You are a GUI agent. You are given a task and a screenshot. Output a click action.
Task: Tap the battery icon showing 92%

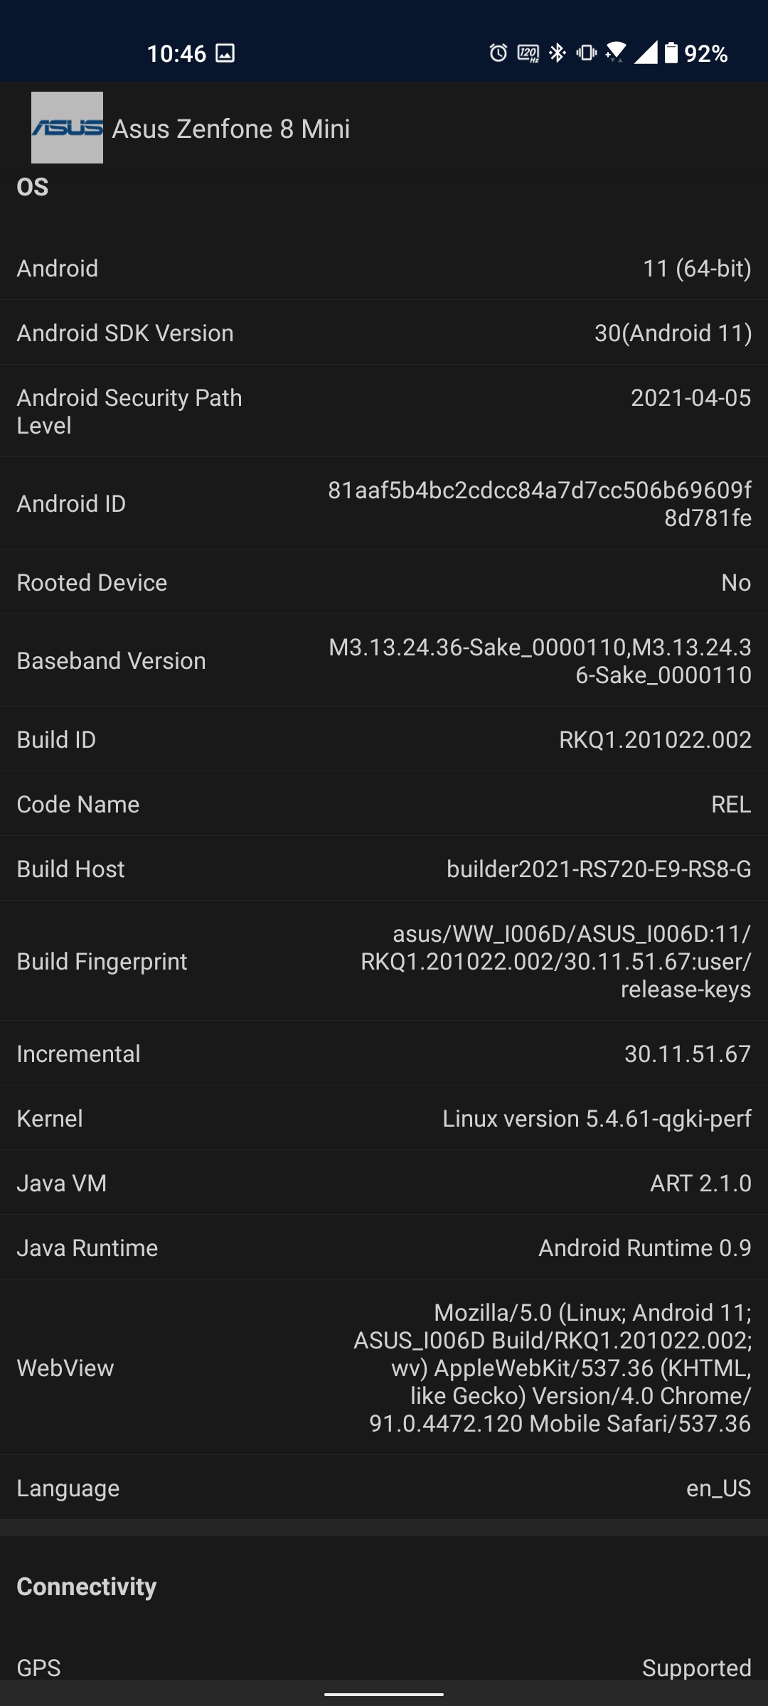coord(671,53)
